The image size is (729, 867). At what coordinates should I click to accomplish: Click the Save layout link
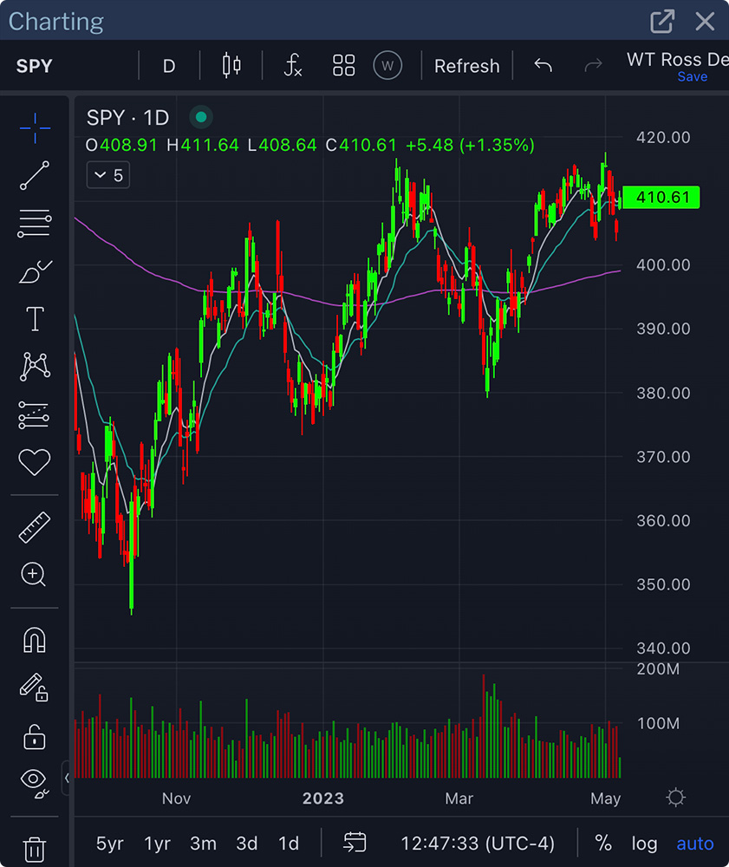point(693,77)
